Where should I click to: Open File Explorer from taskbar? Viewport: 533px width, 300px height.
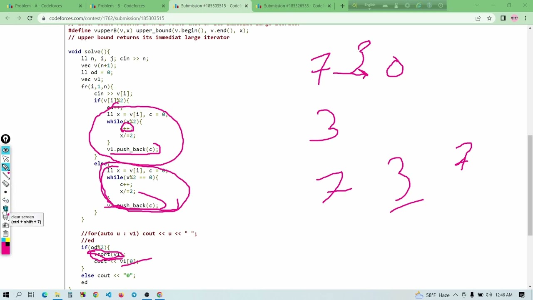pos(57,295)
